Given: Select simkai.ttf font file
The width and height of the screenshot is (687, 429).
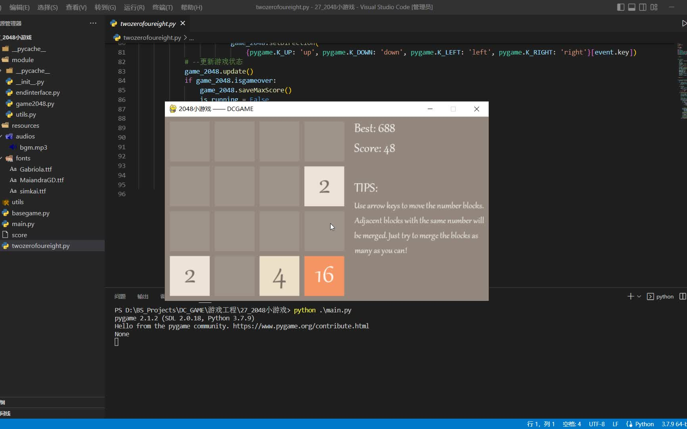Looking at the screenshot, I should coord(33,191).
